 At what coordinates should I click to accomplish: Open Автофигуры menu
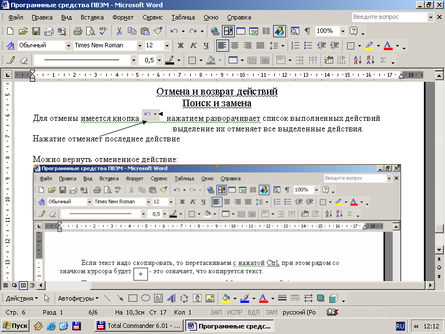click(78, 298)
